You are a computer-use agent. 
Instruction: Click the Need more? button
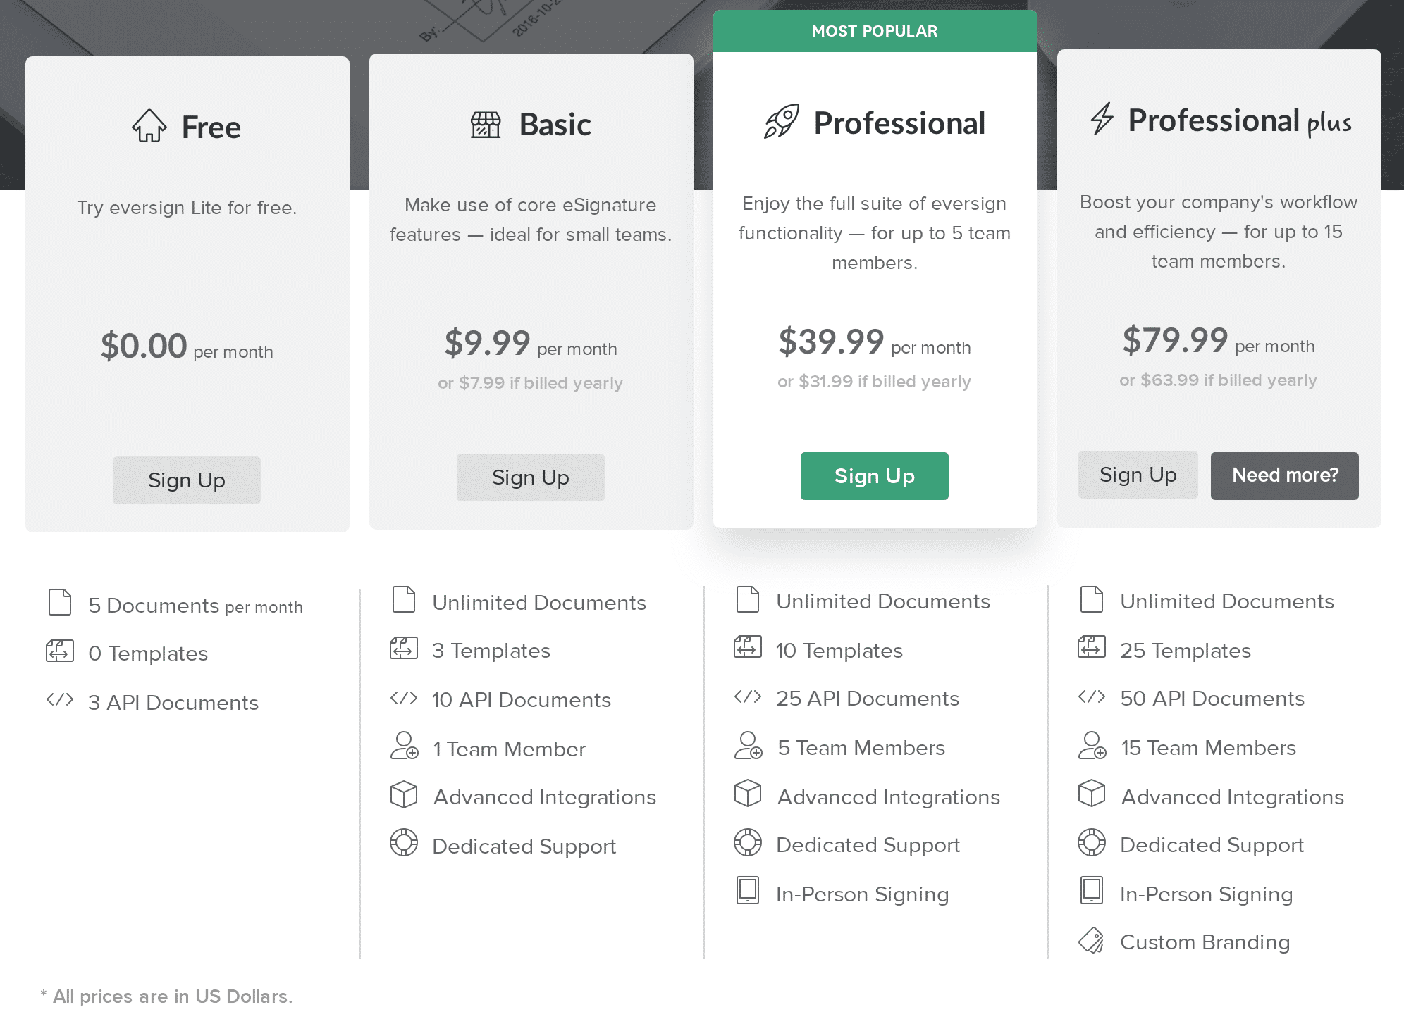1284,475
